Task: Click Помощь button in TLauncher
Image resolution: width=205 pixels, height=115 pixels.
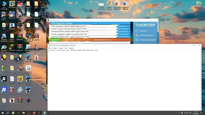Action: pos(145,31)
